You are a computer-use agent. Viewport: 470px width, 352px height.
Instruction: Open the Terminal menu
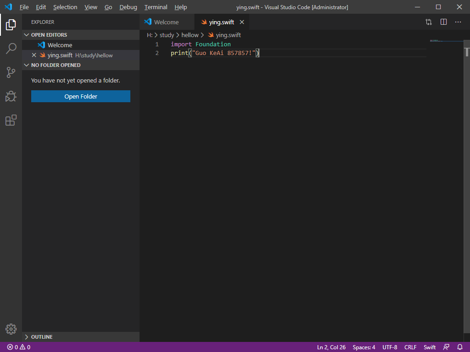(156, 7)
